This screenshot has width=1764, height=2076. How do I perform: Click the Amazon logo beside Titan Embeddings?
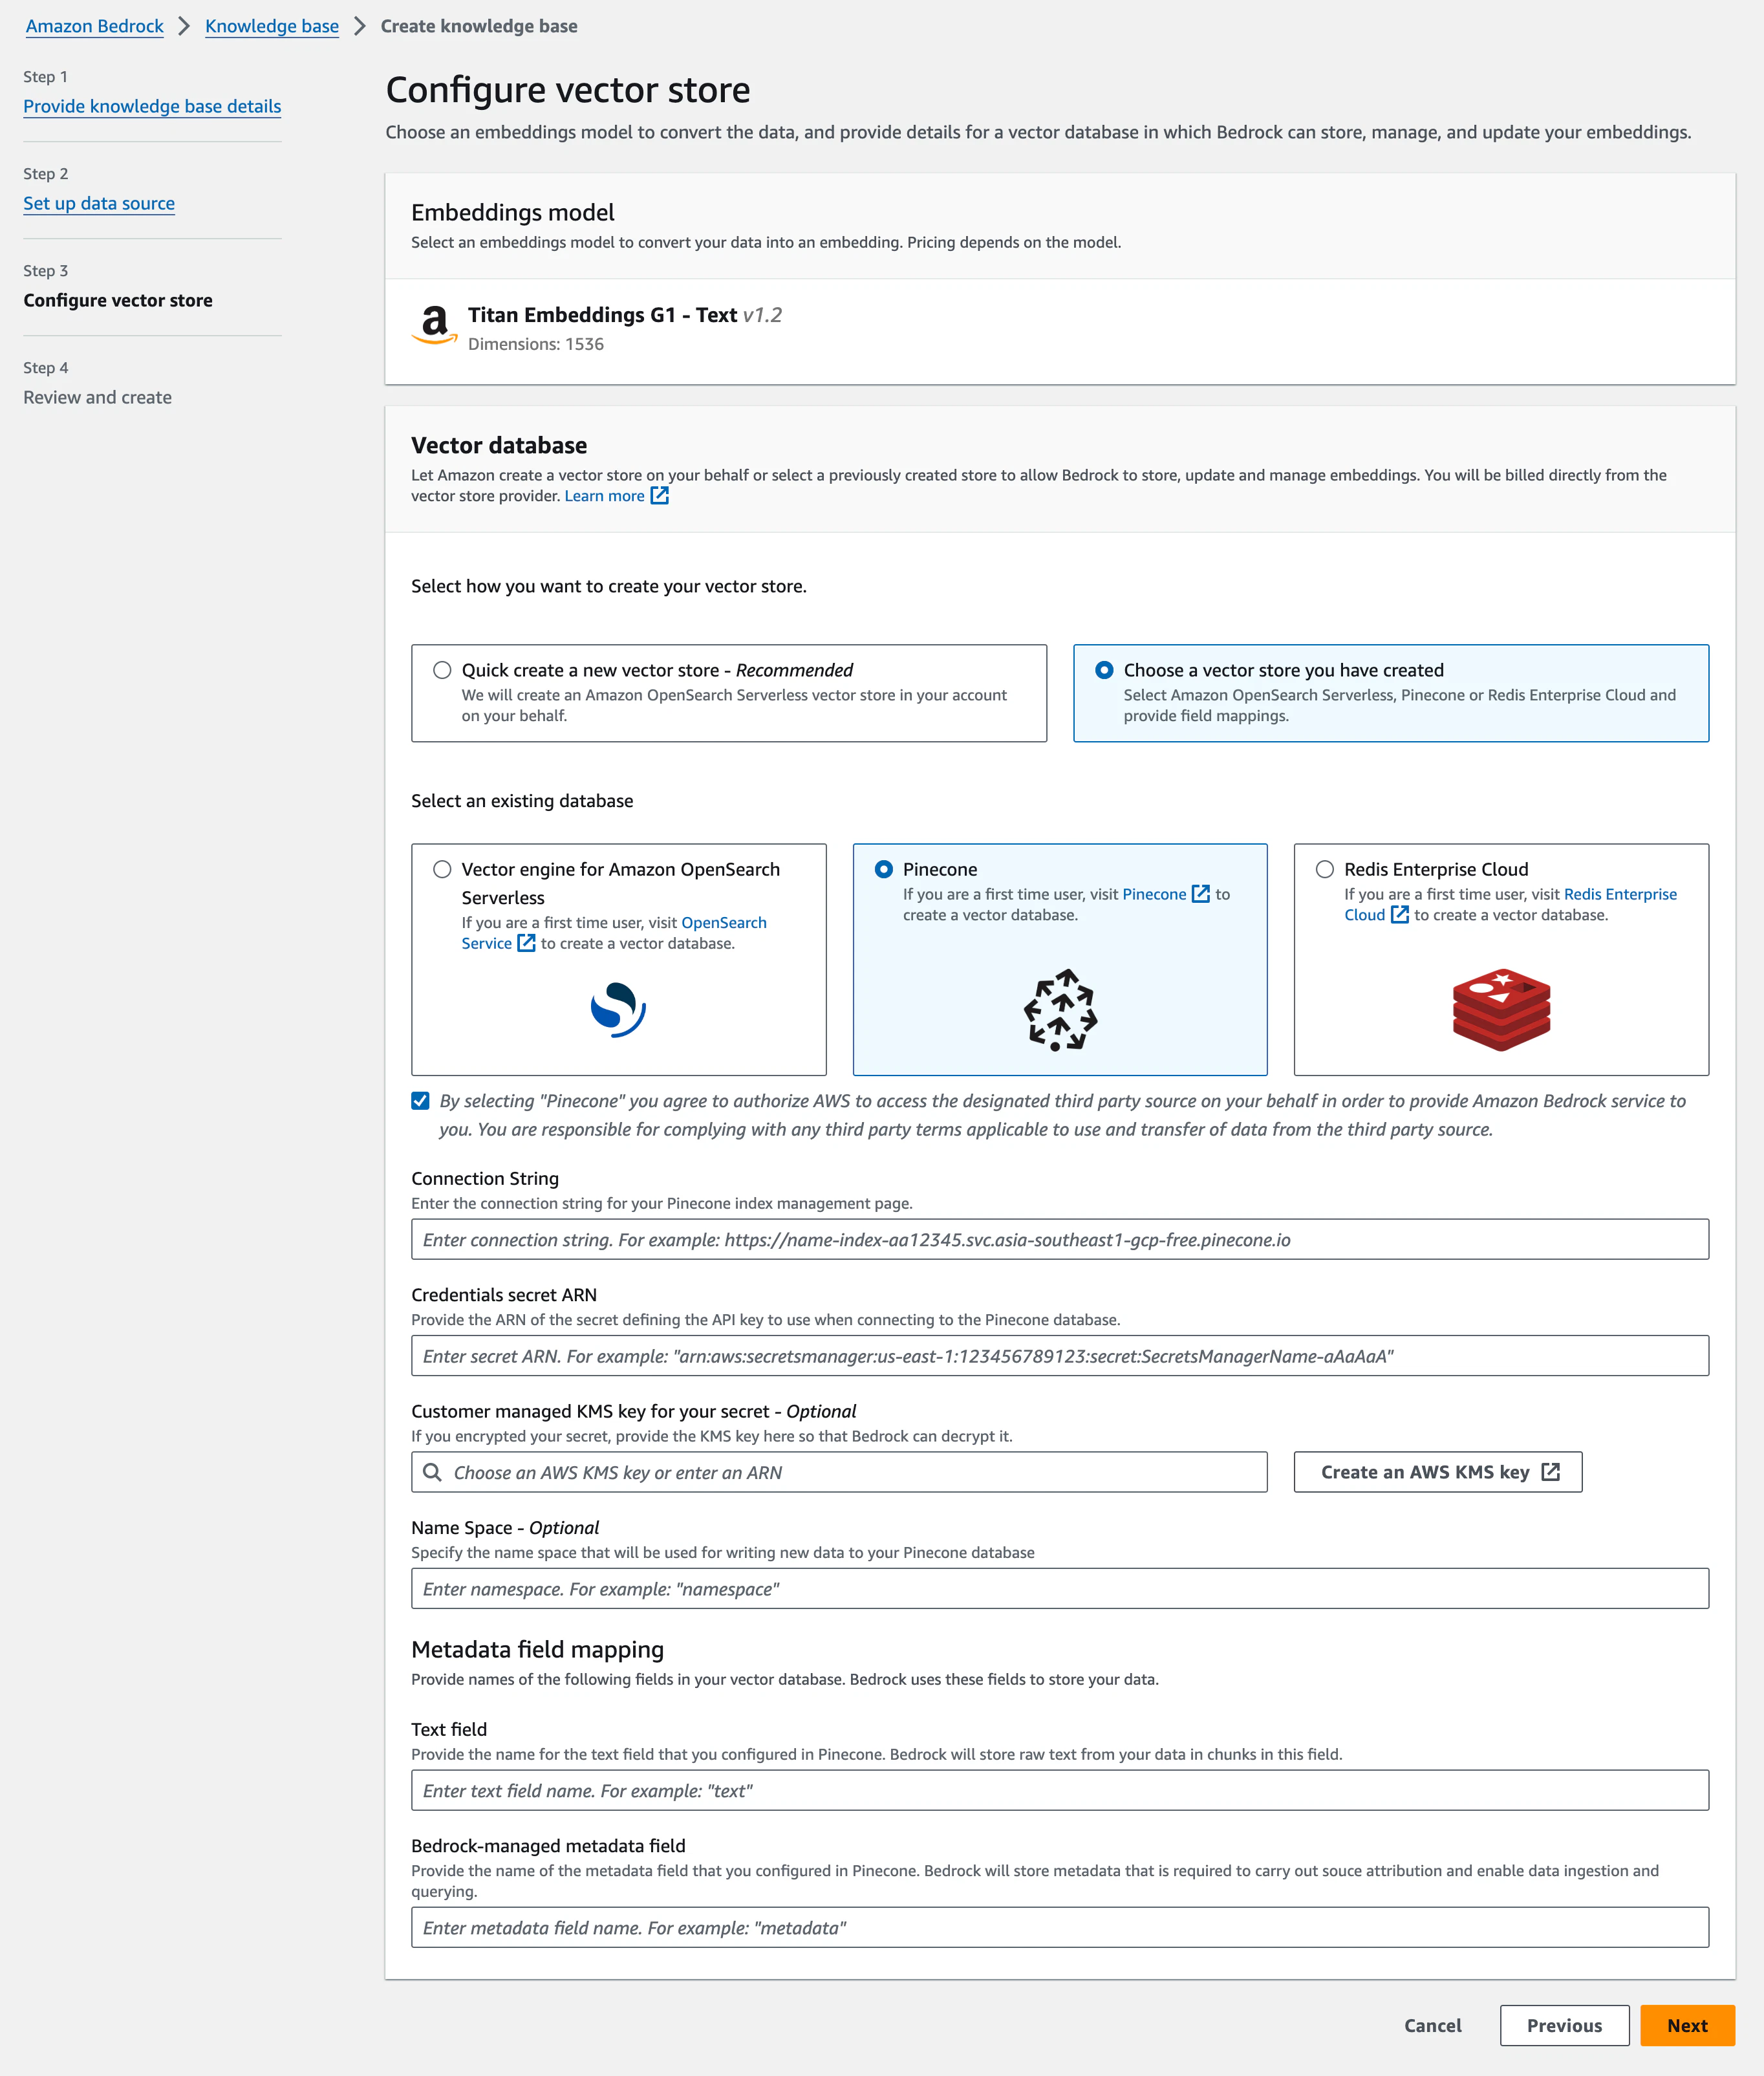pyautogui.click(x=434, y=325)
